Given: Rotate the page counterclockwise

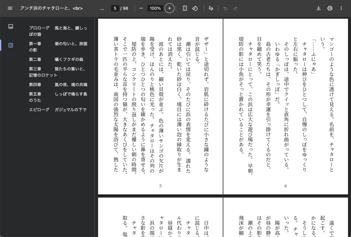Looking at the screenshot, I should point(195,8).
